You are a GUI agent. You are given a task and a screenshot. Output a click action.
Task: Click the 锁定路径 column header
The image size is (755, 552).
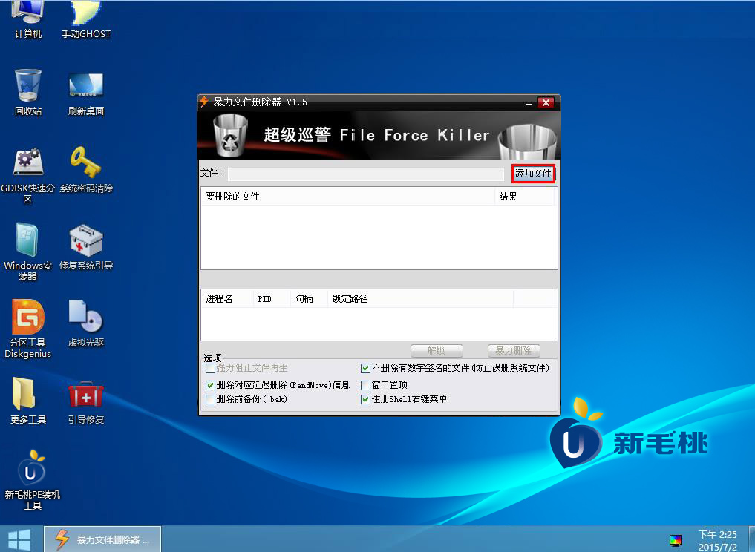[420, 299]
